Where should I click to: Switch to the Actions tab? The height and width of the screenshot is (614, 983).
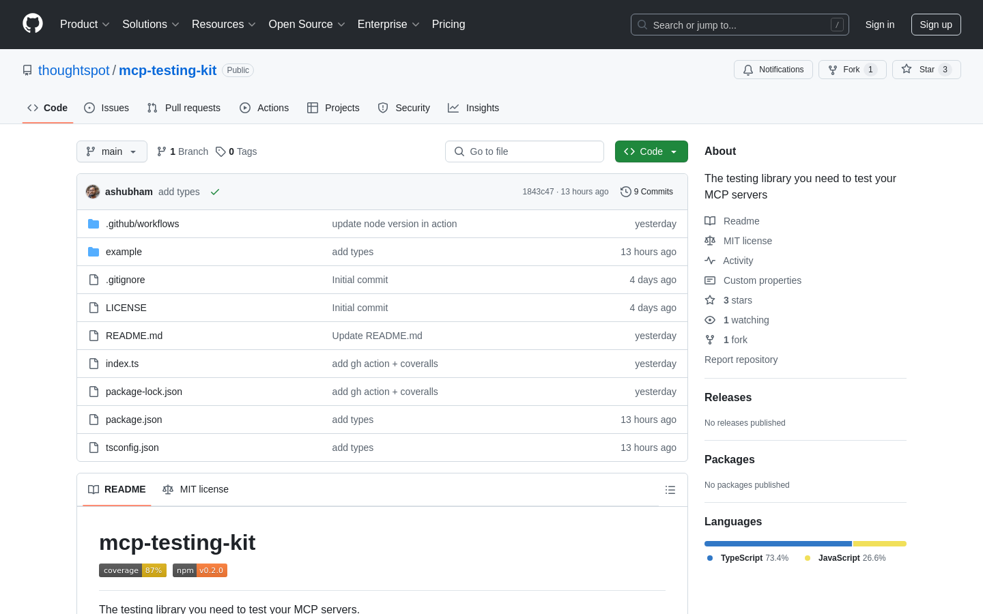tap(264, 108)
